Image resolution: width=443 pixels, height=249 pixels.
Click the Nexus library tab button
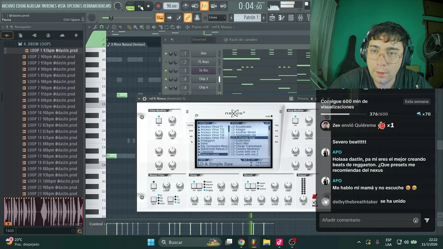point(191,125)
